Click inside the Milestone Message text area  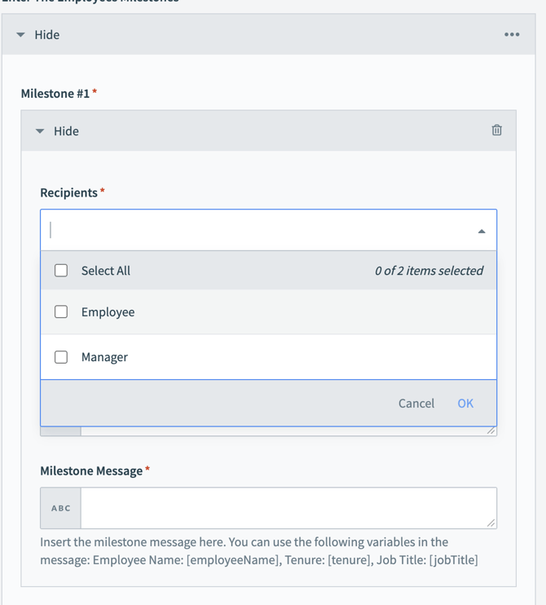tap(285, 508)
